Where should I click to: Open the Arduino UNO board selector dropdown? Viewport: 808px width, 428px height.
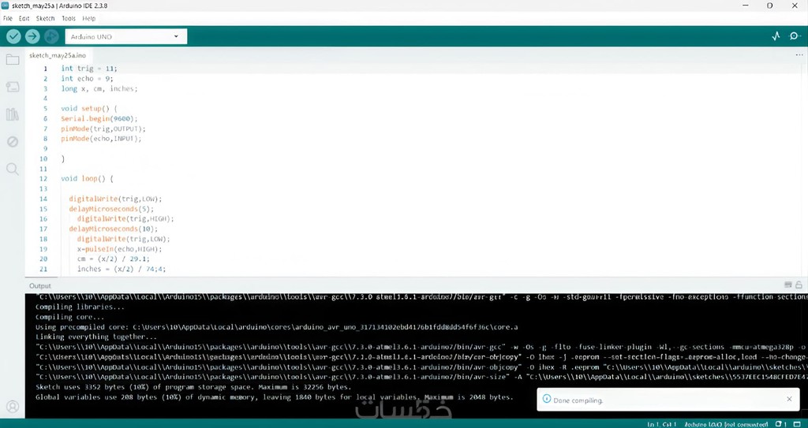[x=125, y=36]
